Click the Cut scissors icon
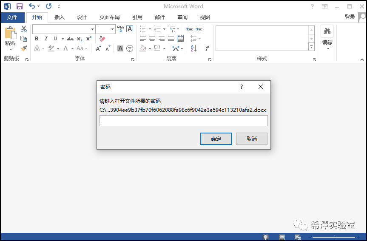This screenshot has height=241, width=367. click(x=24, y=29)
